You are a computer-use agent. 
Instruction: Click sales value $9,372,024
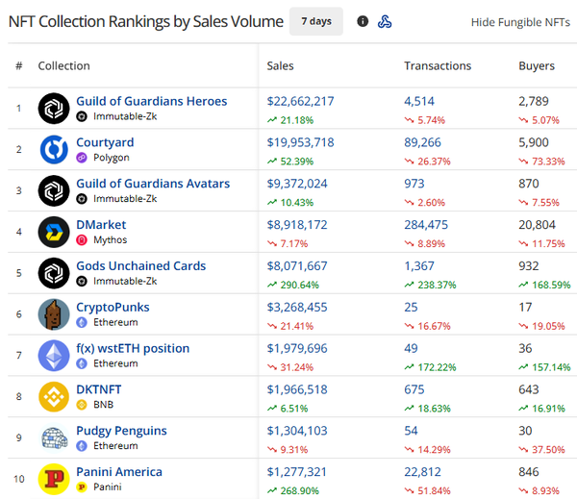pyautogui.click(x=297, y=184)
